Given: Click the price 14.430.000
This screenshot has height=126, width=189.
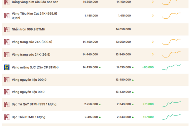Looking at the screenshot, I should point(90,67).
